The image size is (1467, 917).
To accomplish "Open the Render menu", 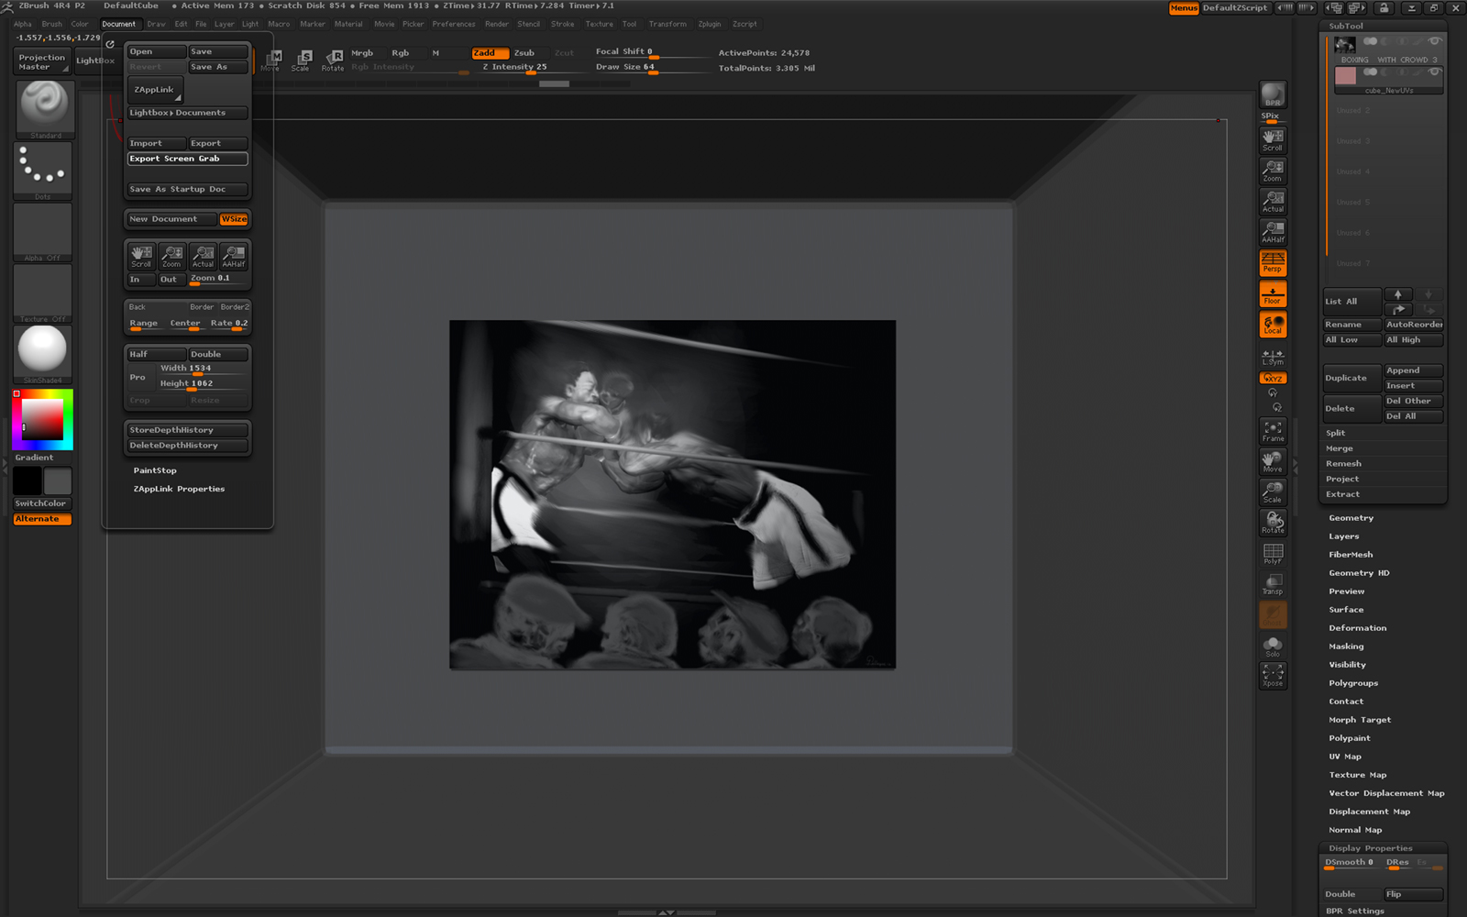I will click(497, 24).
